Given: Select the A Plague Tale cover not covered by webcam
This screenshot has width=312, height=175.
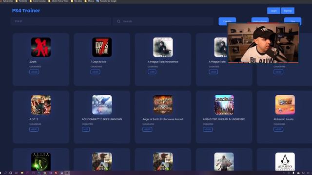Looking at the screenshot, I should tap(163, 47).
